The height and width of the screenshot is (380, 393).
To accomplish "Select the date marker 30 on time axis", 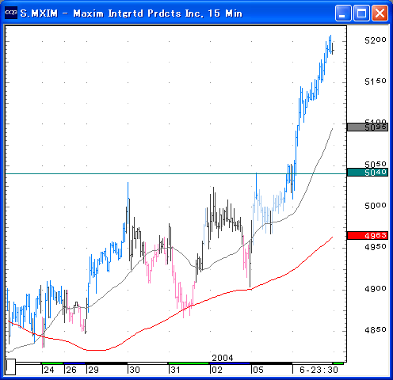I will click(x=135, y=370).
